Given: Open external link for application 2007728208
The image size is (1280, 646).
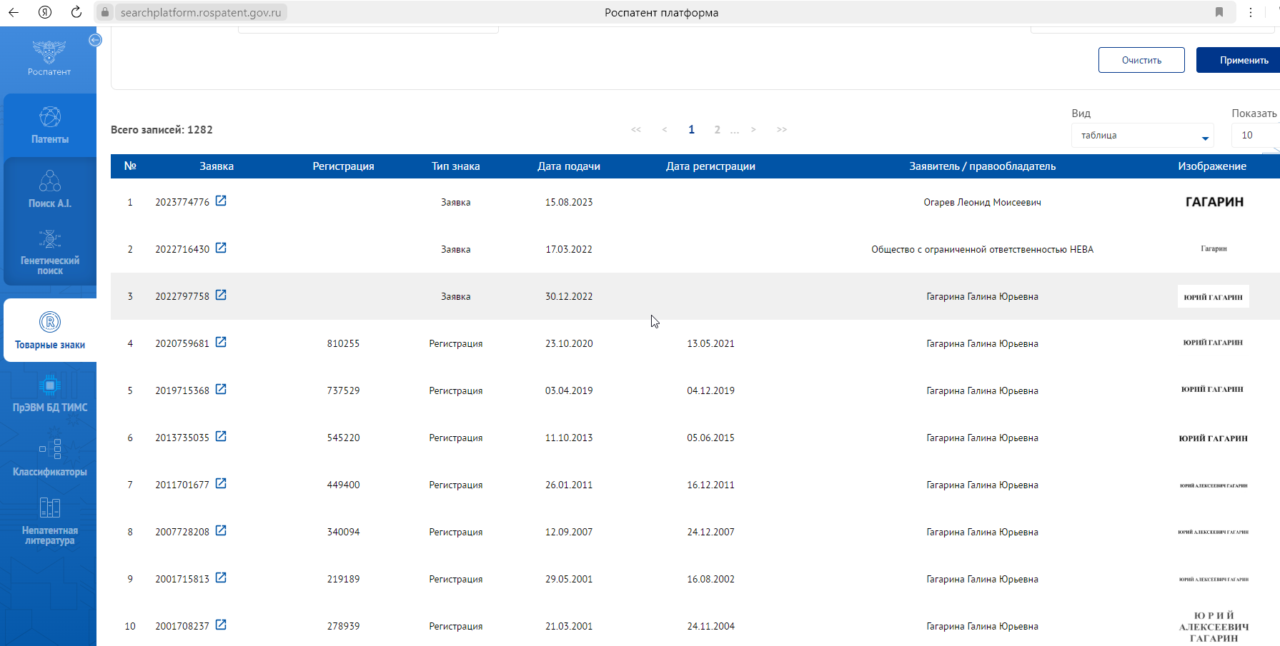Looking at the screenshot, I should (x=221, y=531).
